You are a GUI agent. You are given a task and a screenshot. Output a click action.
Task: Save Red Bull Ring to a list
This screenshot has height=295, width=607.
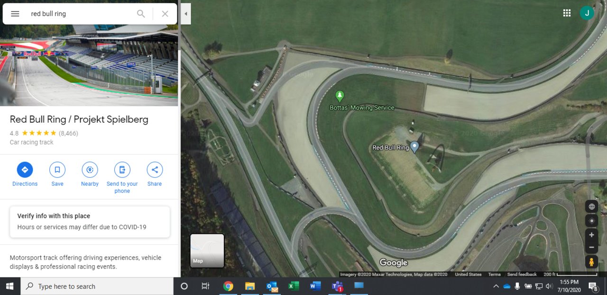pyautogui.click(x=57, y=174)
